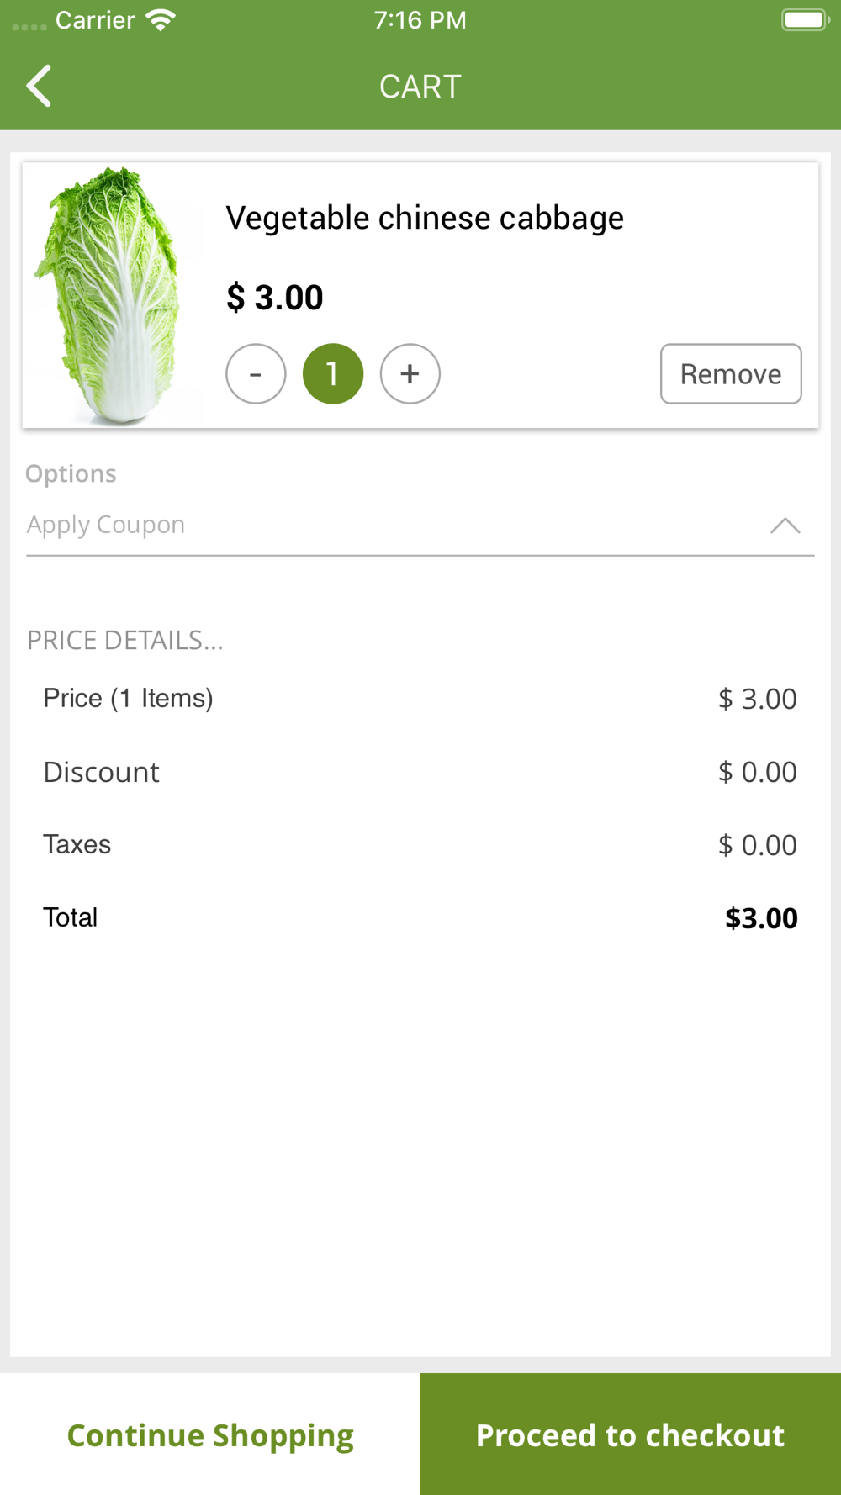Viewport: 841px width, 1495px height.
Task: Tap the Taxes row
Action: pyautogui.click(x=420, y=845)
